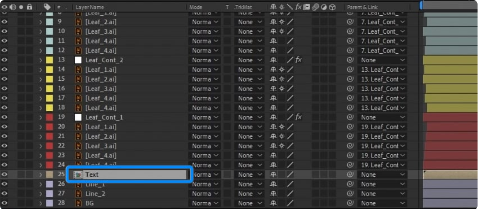
Task: Click the Solo column header icon
Action: point(21,7)
